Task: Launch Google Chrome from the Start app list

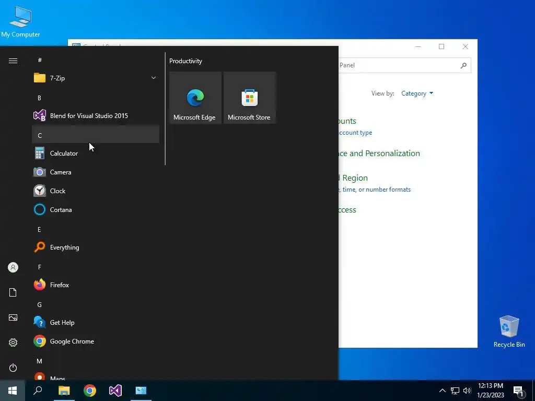Action: [x=96, y=341]
